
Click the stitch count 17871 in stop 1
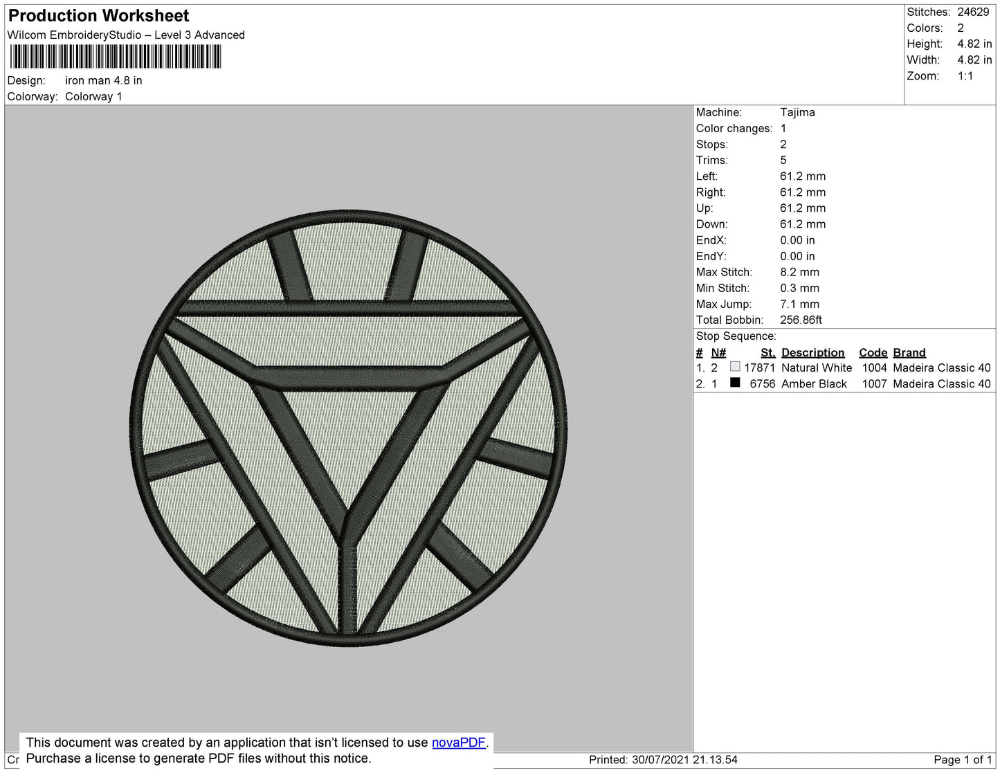760,367
